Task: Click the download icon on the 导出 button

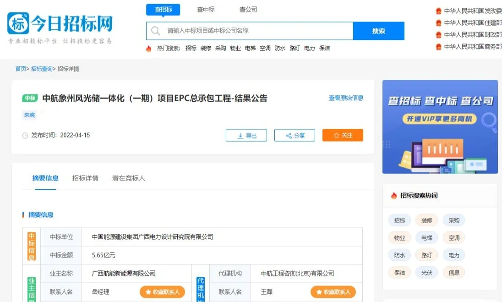Action: click(x=239, y=135)
